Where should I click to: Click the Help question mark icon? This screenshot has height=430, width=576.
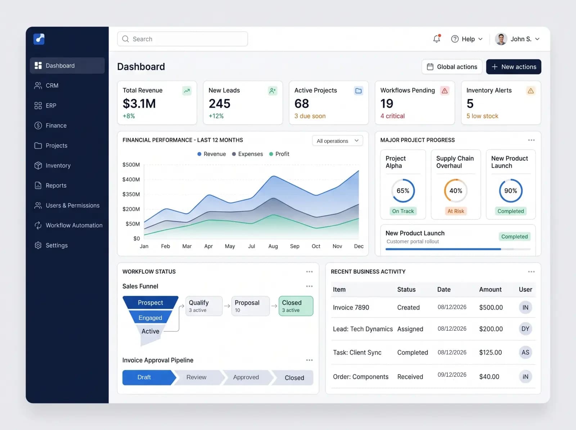click(455, 39)
